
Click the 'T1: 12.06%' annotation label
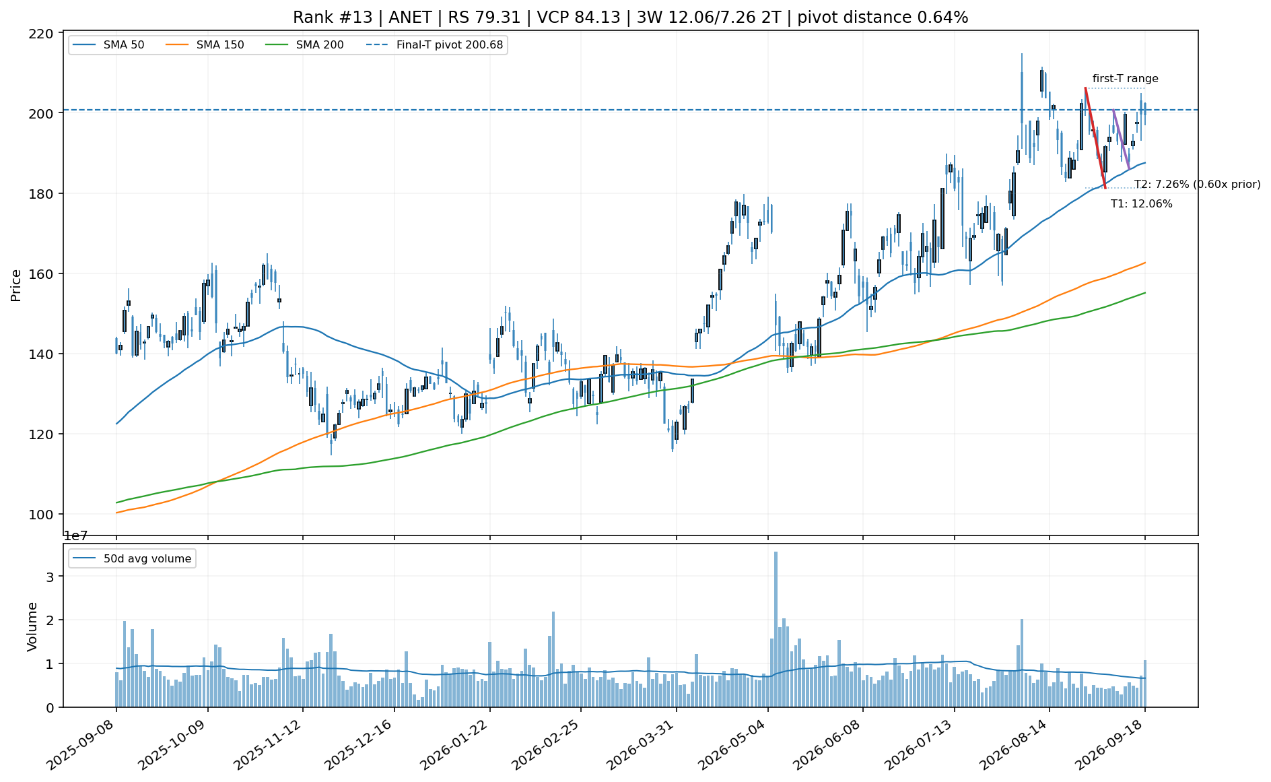[x=1142, y=204]
